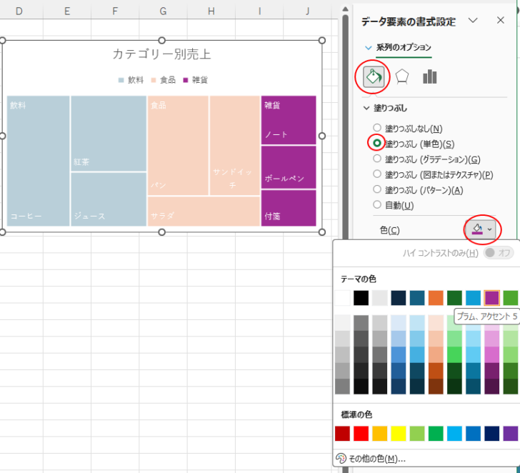Pick the standard dark red swatch

pos(342,434)
